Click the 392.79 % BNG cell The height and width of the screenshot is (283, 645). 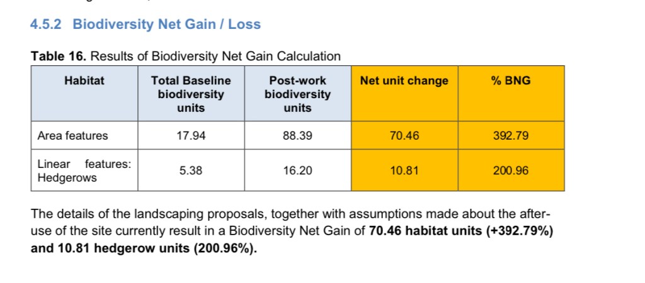(511, 135)
